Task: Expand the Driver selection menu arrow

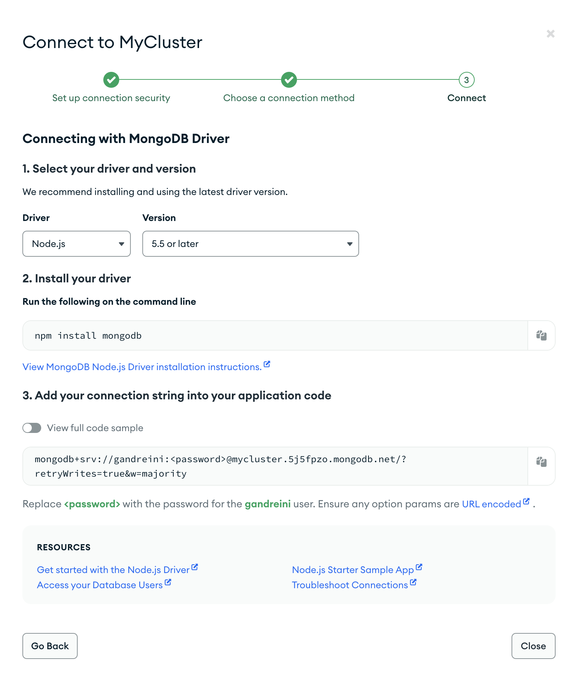Action: (122, 244)
